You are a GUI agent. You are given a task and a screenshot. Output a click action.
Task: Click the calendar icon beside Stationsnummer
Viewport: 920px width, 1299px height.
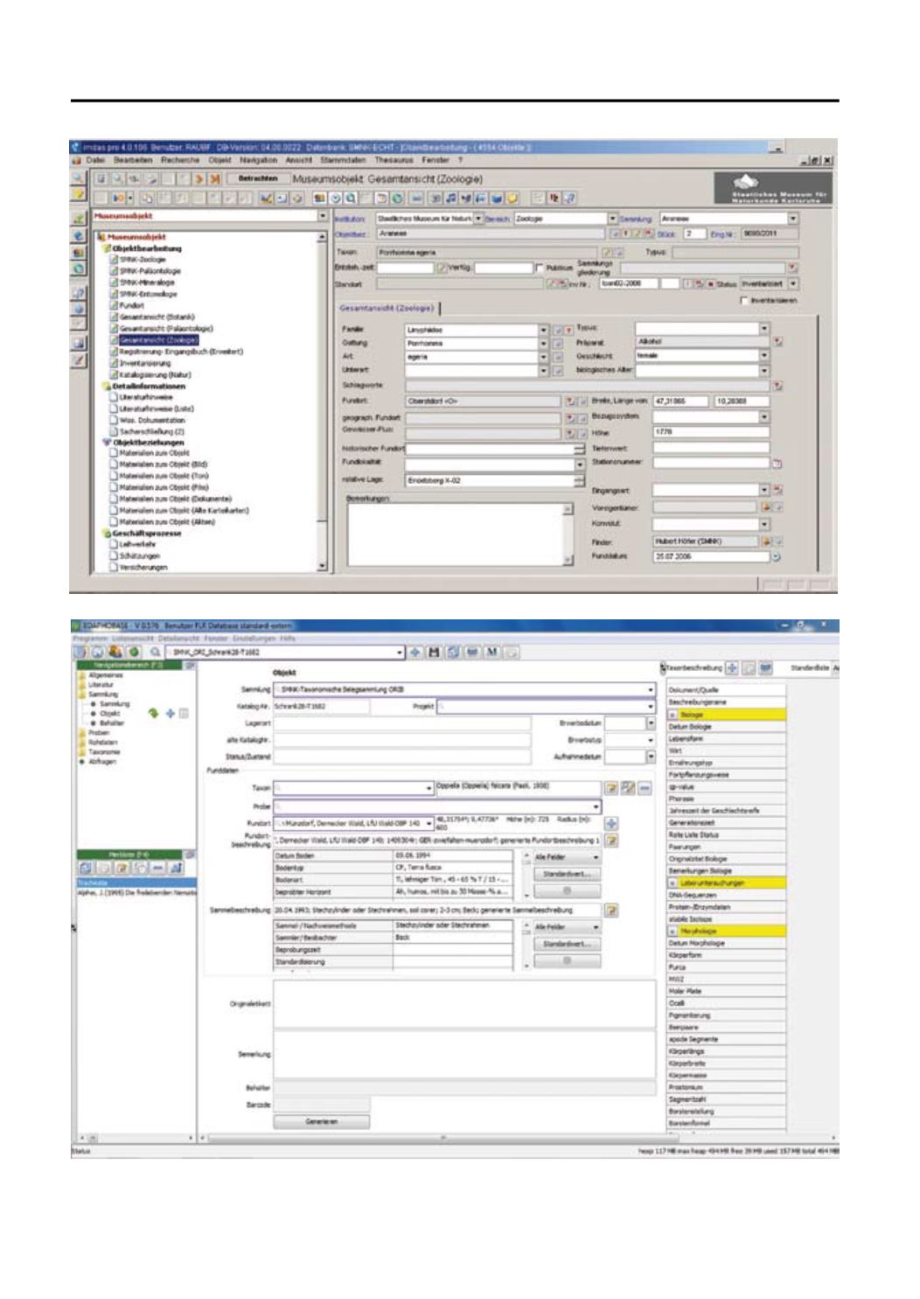click(777, 464)
